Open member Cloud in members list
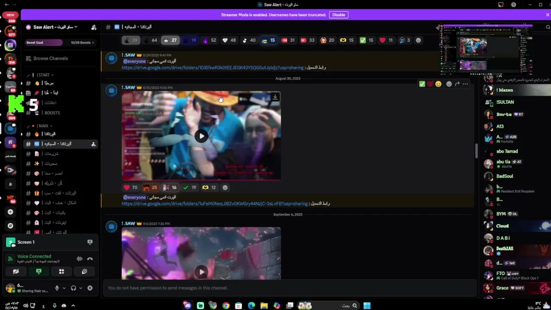The width and height of the screenshot is (551, 310). [516, 226]
